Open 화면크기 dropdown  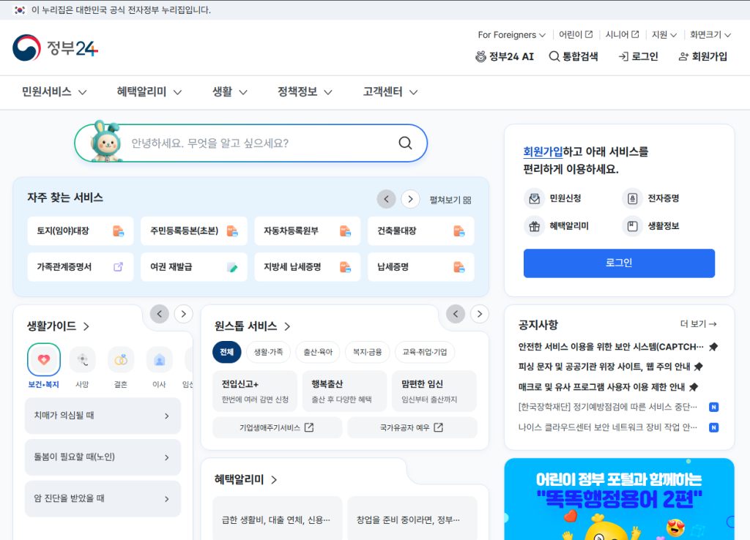pyautogui.click(x=710, y=35)
